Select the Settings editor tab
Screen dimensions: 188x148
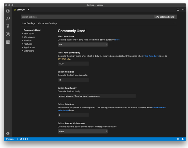21,10
